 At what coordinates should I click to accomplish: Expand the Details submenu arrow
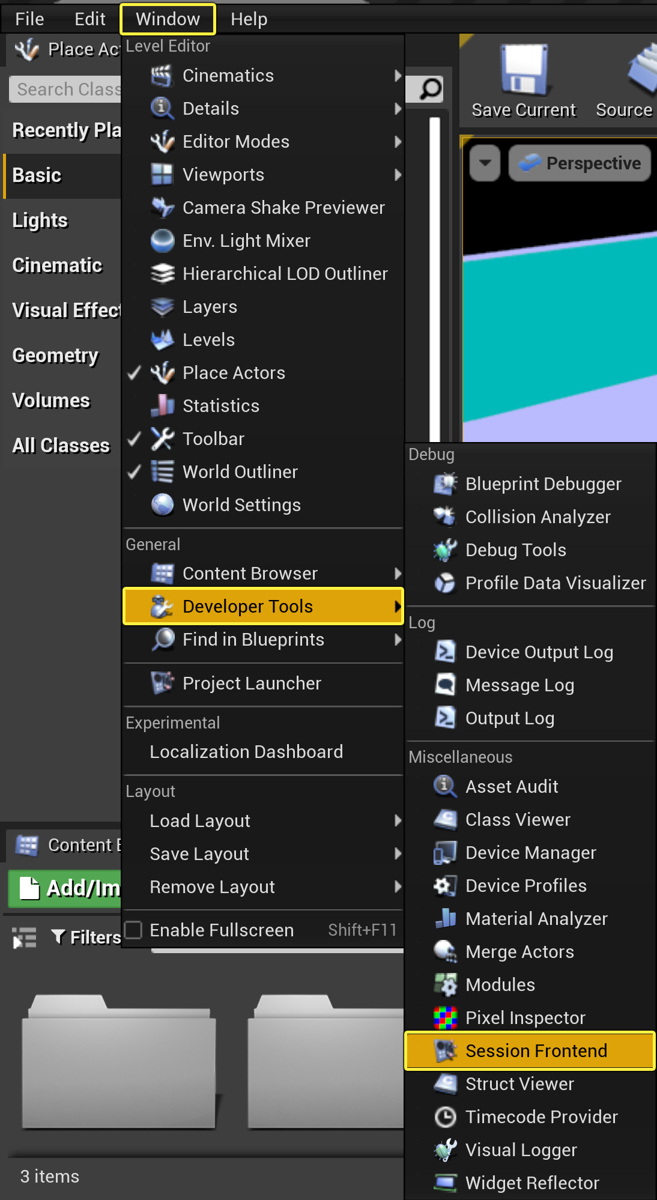398,109
